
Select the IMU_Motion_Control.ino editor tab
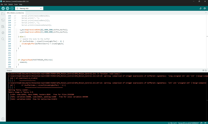click(15, 13)
